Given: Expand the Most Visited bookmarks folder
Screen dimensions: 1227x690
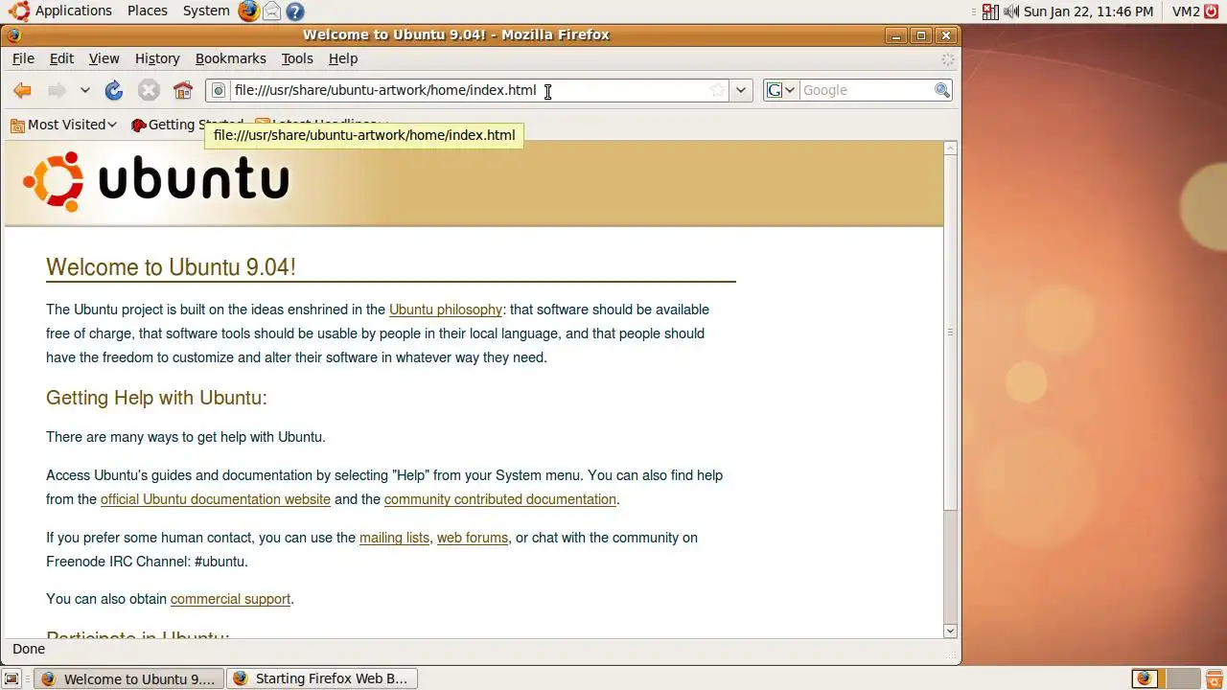Looking at the screenshot, I should point(63,125).
